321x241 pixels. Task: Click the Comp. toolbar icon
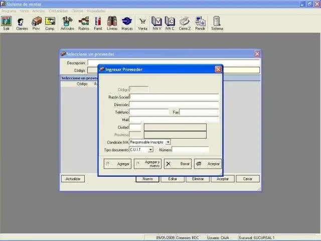pos(50,24)
